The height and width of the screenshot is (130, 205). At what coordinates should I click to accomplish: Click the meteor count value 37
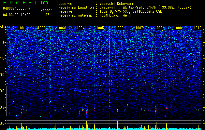[47, 15]
